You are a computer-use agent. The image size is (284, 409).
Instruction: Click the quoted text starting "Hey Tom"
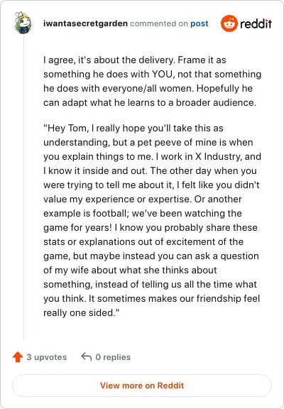tap(152, 220)
